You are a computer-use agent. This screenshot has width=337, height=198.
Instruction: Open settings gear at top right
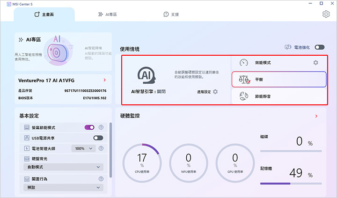(326, 14)
